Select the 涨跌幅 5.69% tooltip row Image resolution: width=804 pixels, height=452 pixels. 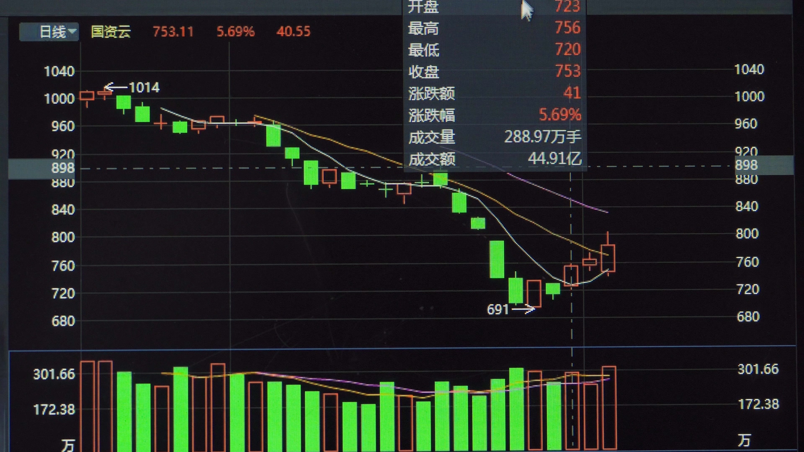(494, 115)
